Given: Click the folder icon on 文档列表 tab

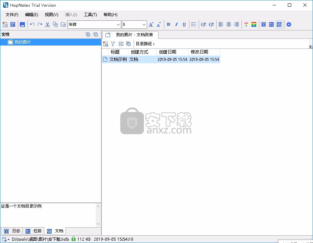Looking at the screenshot, I should tap(108, 35).
